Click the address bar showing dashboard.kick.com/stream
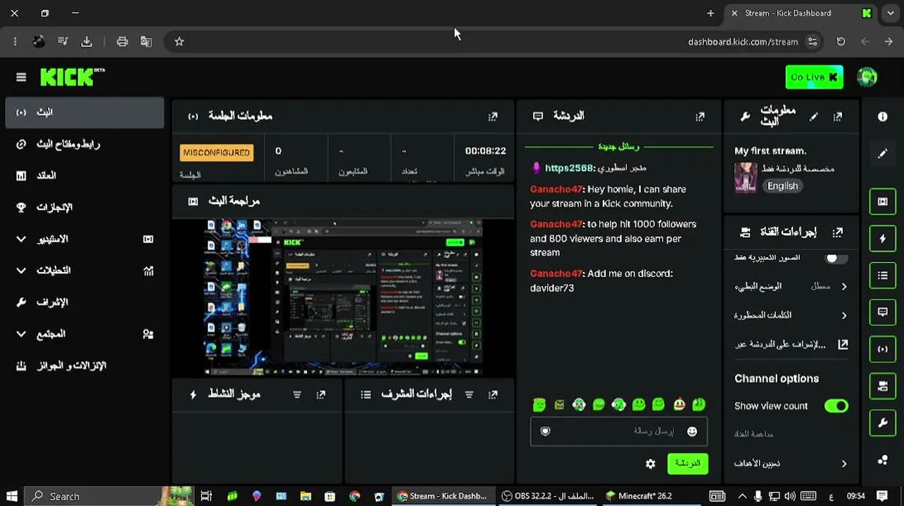Image resolution: width=904 pixels, height=506 pixels. [743, 41]
